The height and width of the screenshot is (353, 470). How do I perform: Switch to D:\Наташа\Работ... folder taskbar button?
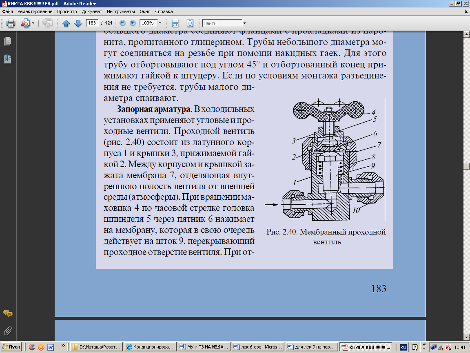[97, 347]
